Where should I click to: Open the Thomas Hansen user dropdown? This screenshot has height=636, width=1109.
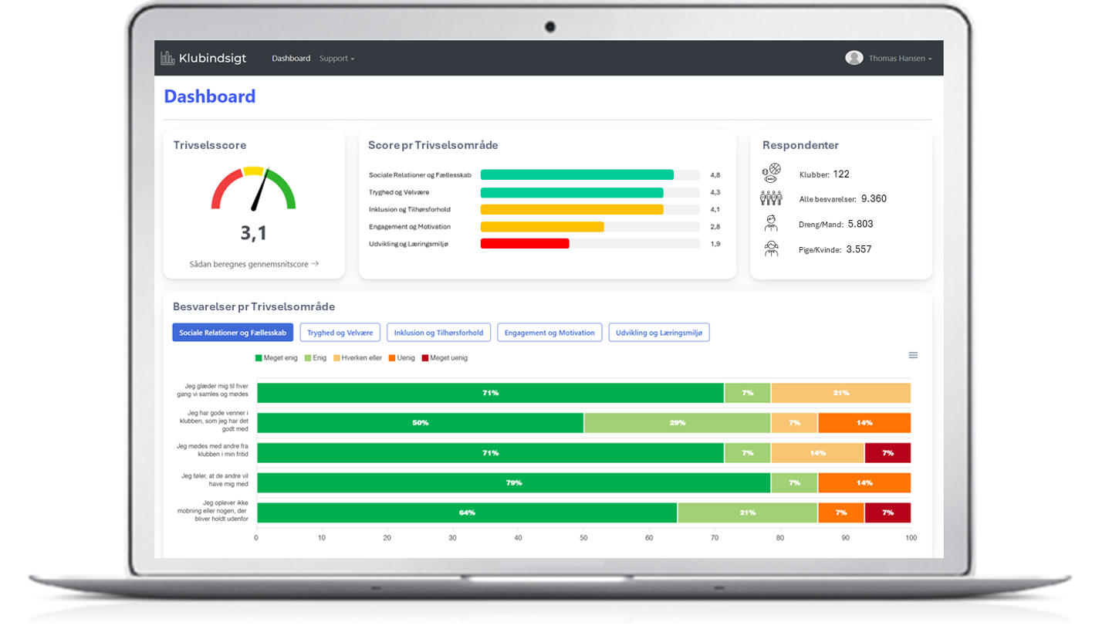pos(900,59)
